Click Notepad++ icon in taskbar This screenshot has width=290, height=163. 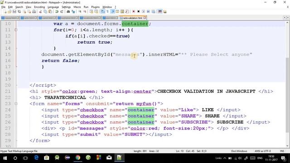[x=119, y=158]
